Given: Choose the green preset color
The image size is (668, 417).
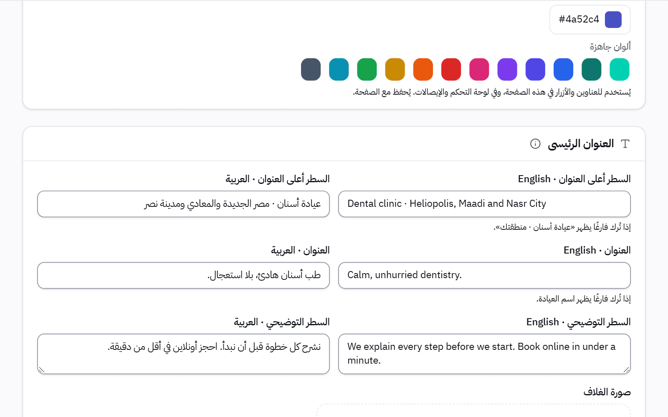Looking at the screenshot, I should click(x=367, y=69).
